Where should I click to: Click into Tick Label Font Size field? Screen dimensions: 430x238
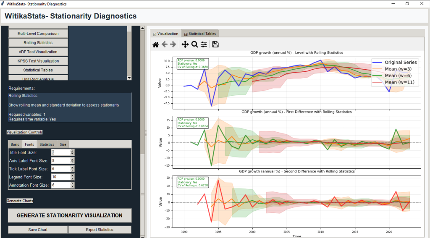click(60, 169)
